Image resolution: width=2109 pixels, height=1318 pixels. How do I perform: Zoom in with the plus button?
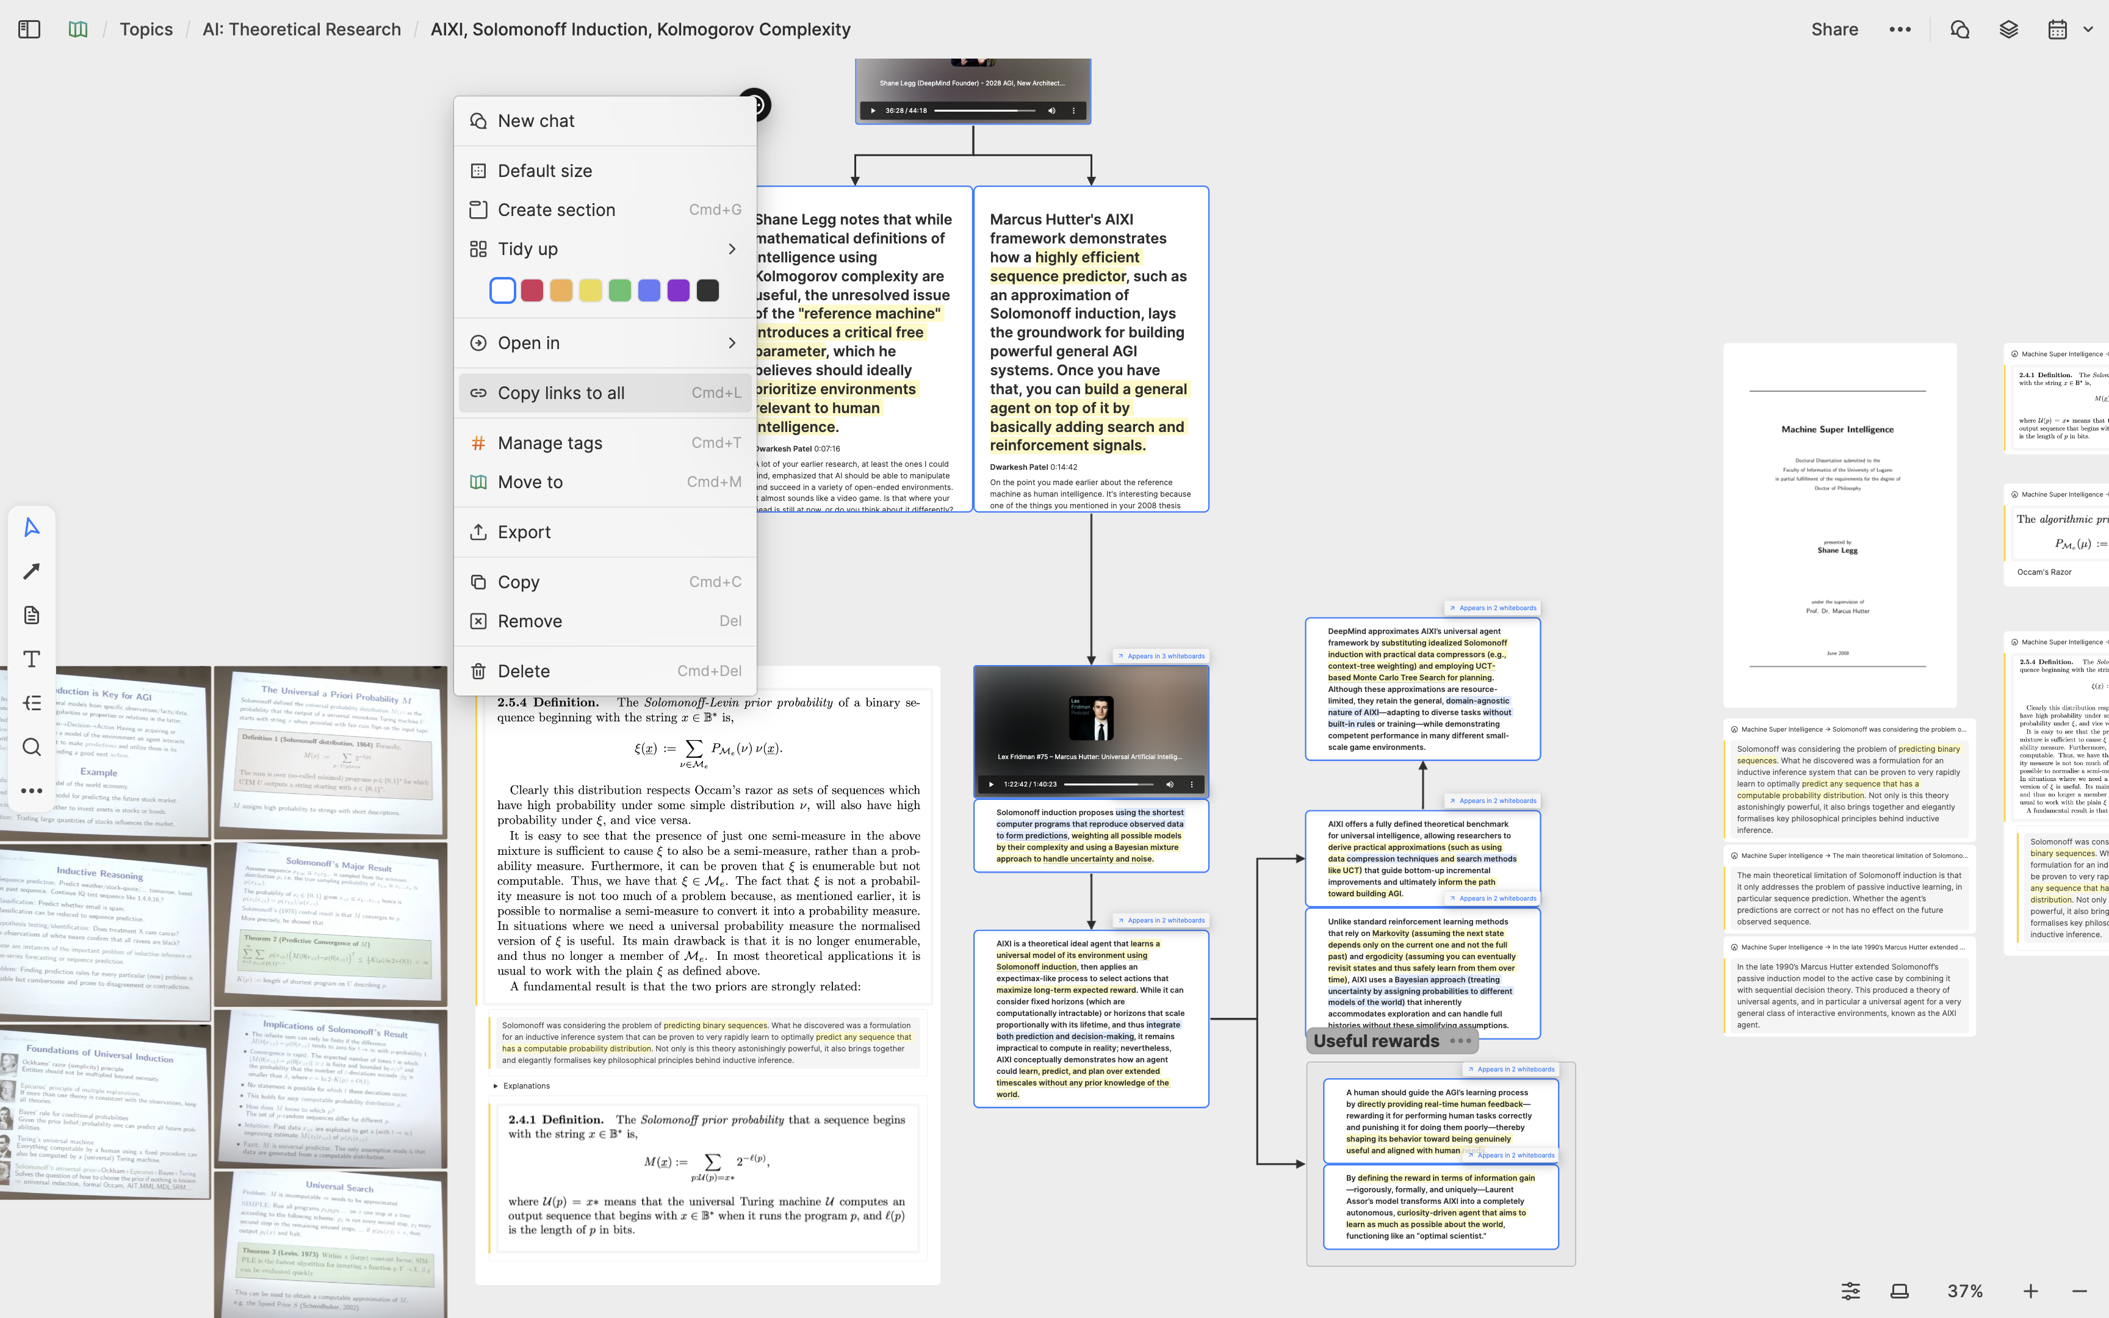(2030, 1291)
